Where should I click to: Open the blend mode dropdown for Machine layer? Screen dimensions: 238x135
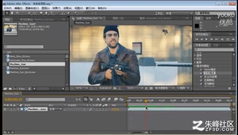click(55, 109)
